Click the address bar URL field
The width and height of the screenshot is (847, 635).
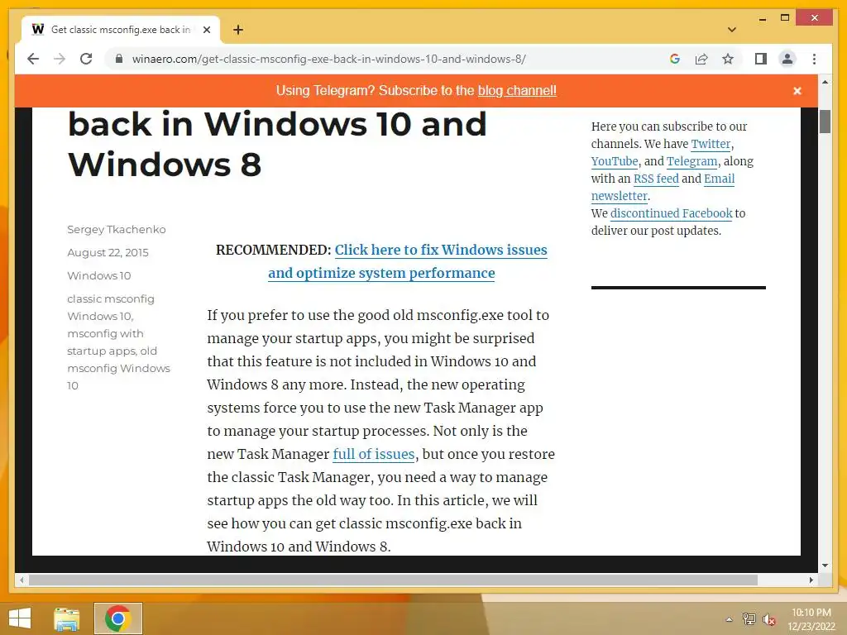(328, 59)
